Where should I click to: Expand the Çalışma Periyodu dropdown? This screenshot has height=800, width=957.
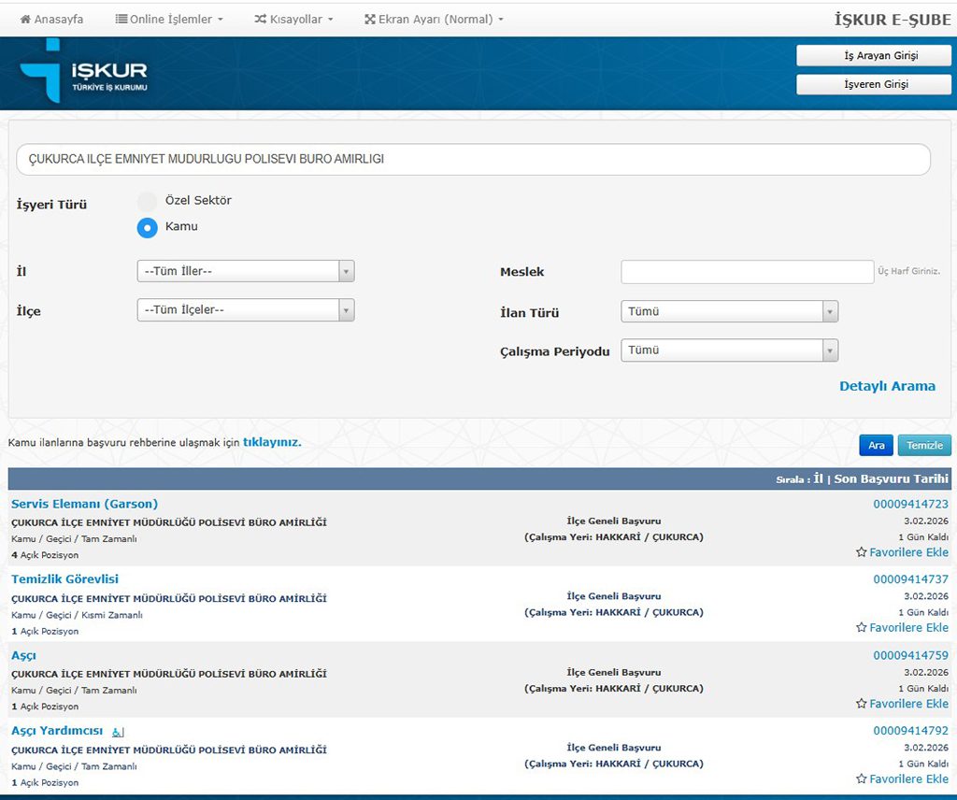pyautogui.click(x=729, y=350)
